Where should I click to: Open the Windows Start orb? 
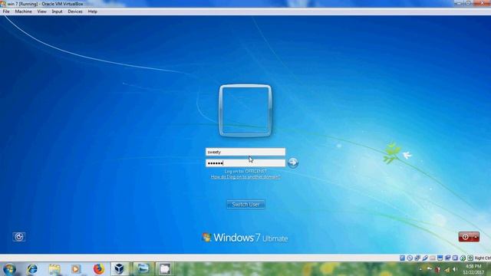click(x=10, y=269)
